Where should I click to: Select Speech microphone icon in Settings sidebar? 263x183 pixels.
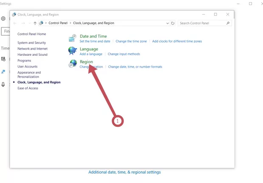point(3,85)
